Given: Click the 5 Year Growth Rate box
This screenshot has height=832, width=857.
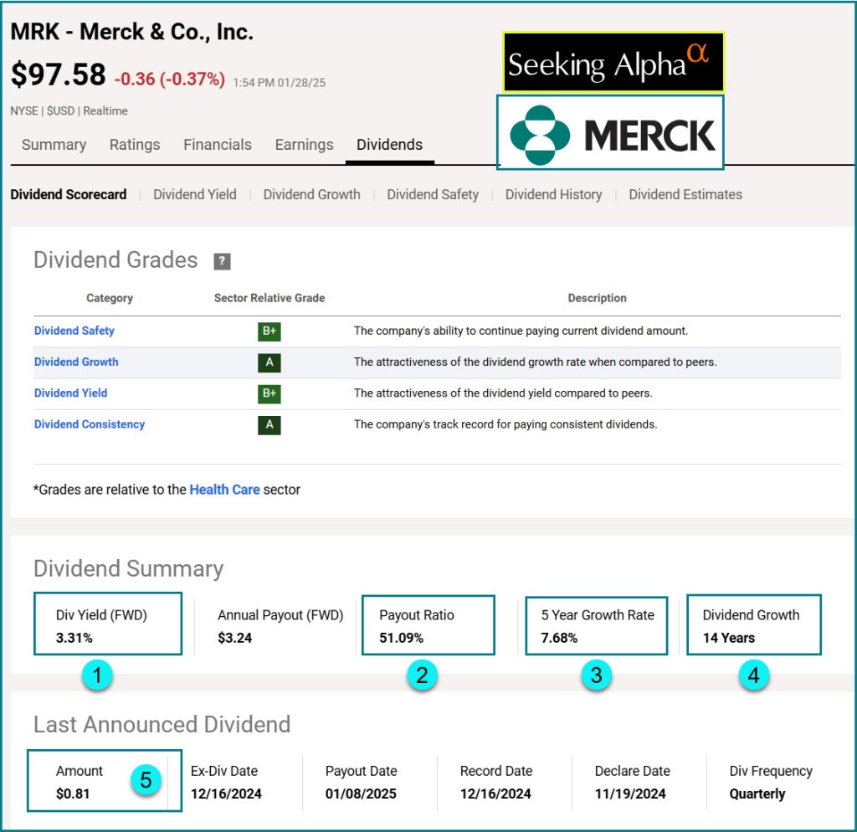Looking at the screenshot, I should pyautogui.click(x=597, y=625).
